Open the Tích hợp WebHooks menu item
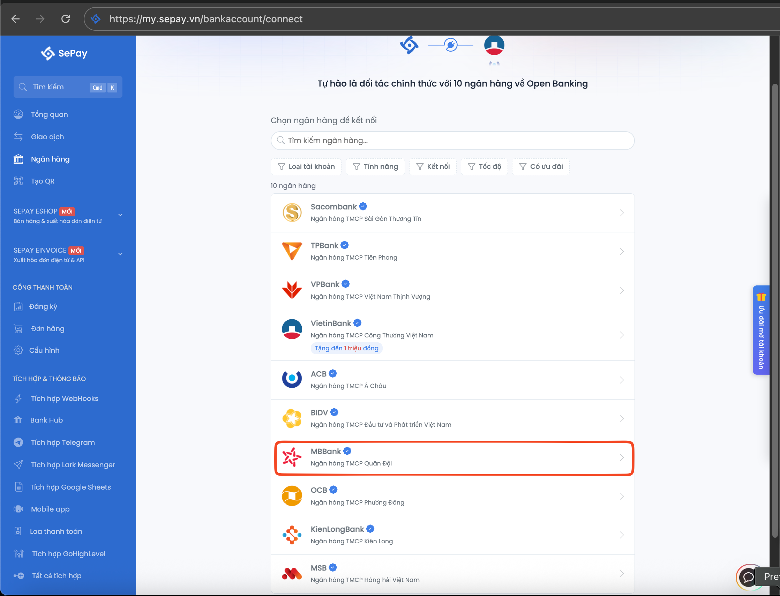This screenshot has height=596, width=780. pos(64,398)
